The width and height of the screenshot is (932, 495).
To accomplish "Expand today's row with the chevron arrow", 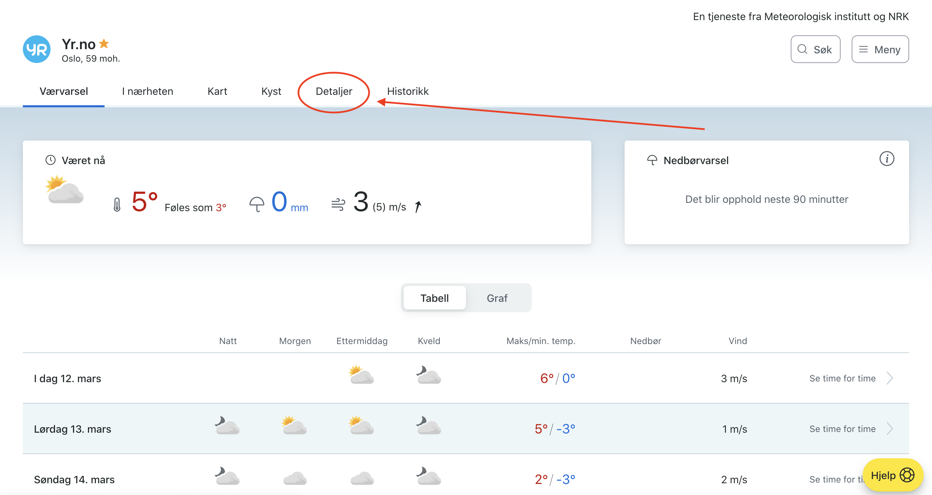I will (890, 378).
